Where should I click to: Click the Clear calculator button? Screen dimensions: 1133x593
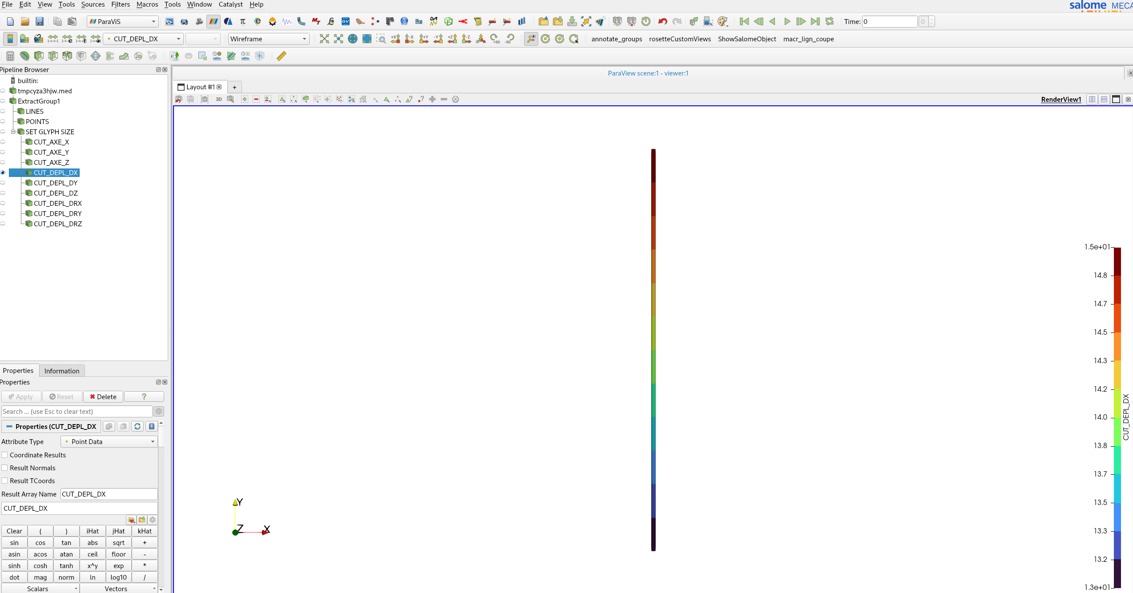(x=14, y=531)
